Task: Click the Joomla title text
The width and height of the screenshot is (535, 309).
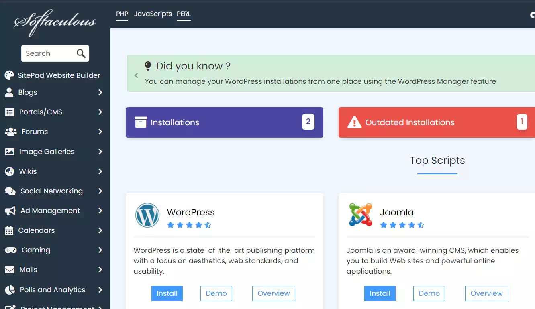Action: [397, 212]
